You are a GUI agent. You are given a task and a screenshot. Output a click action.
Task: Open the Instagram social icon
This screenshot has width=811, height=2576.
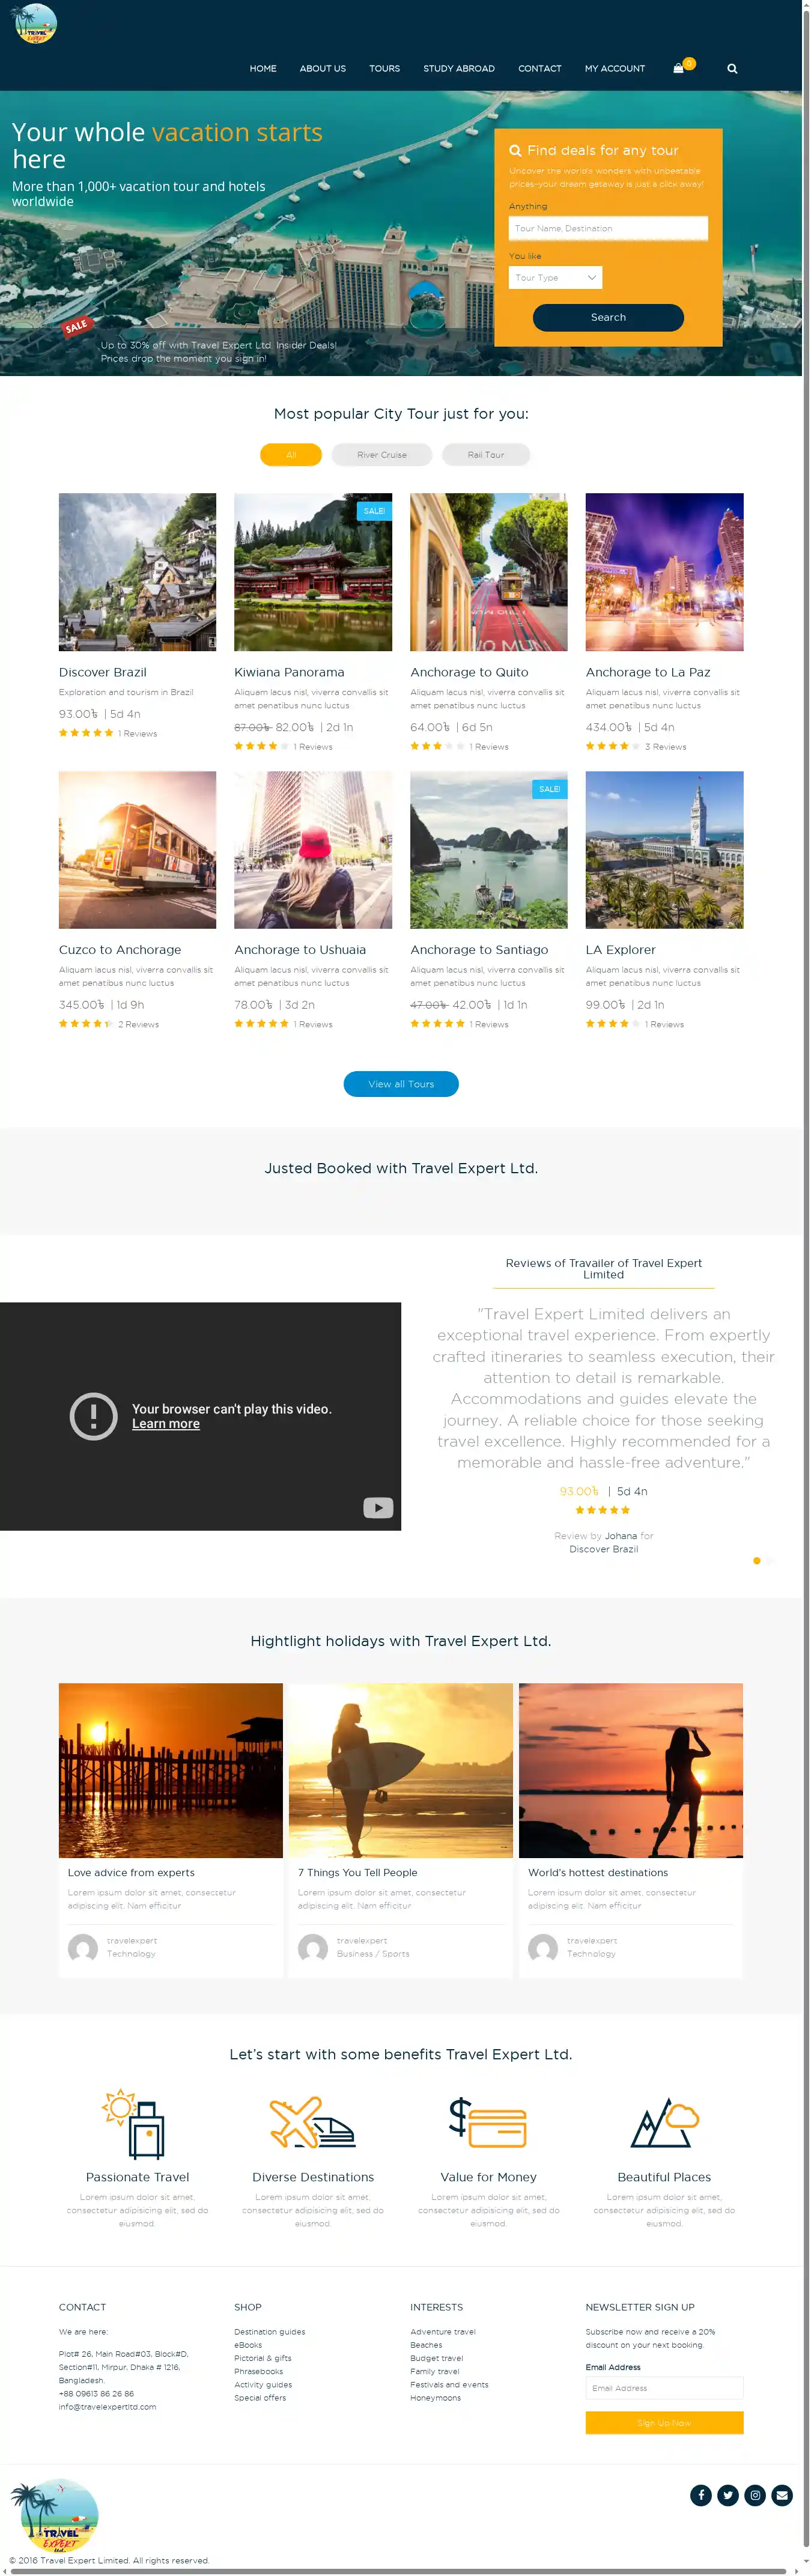755,2495
